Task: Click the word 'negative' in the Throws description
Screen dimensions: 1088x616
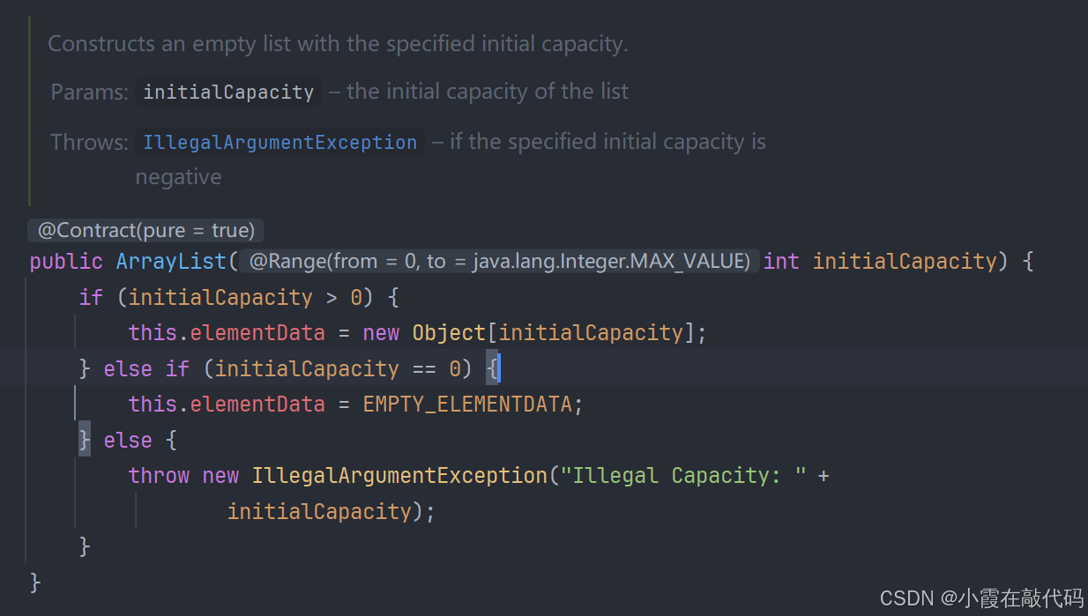Action: point(178,177)
